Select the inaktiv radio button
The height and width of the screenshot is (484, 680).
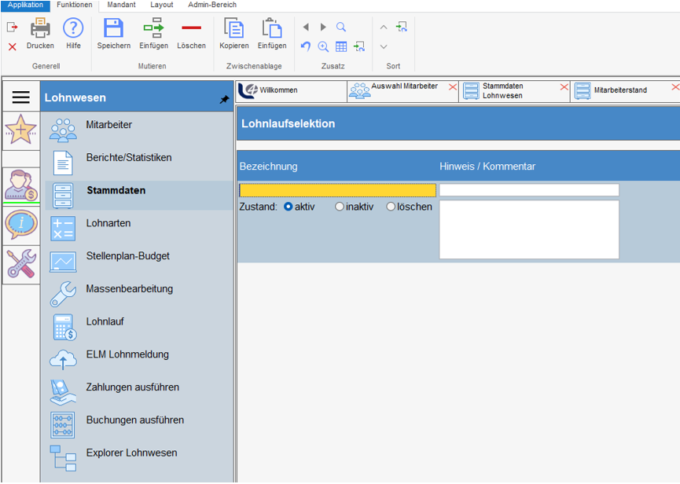pos(340,207)
